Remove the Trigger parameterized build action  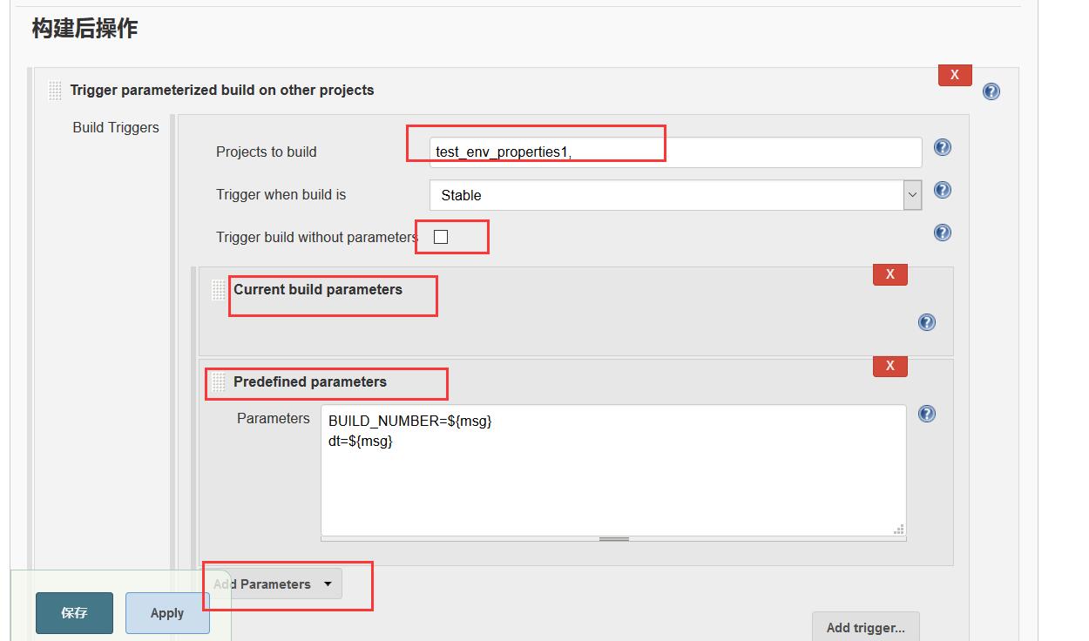click(x=954, y=75)
